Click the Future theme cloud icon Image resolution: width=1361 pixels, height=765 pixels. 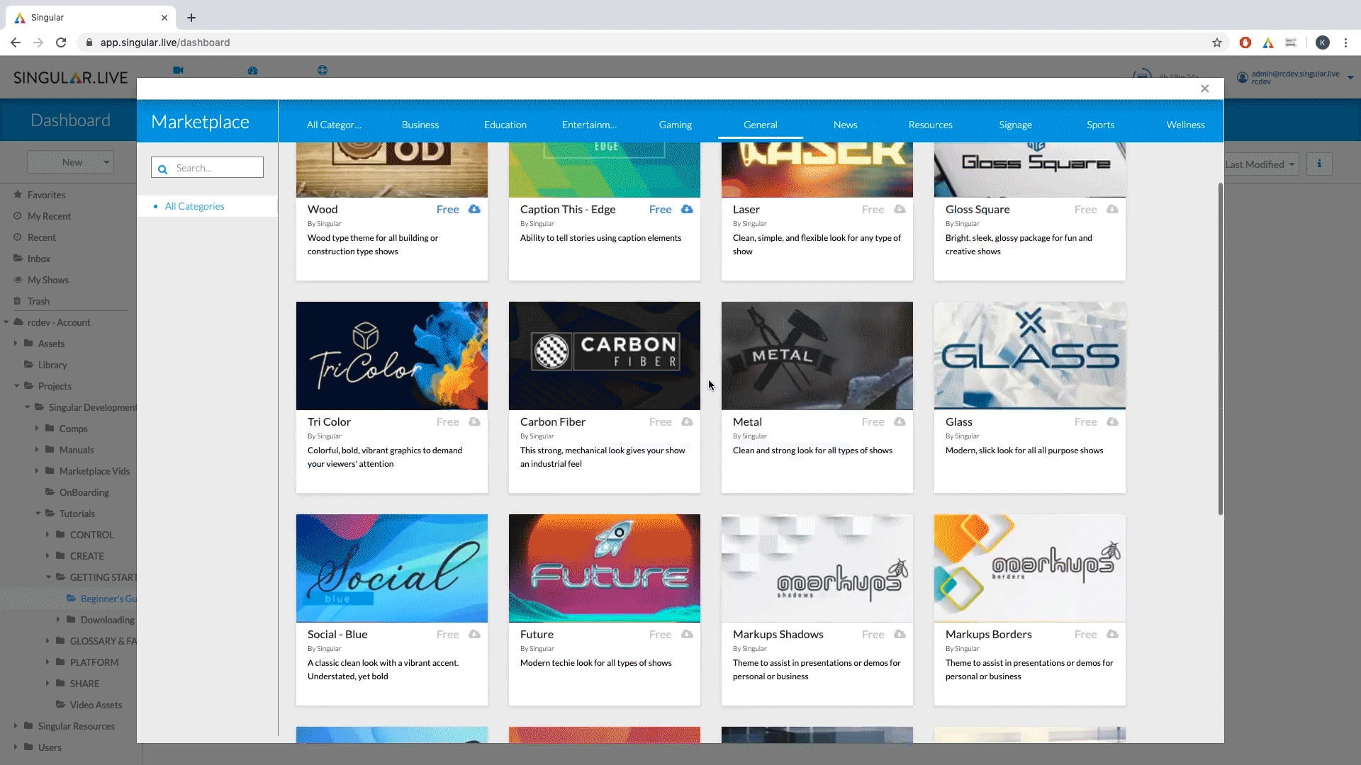(687, 634)
